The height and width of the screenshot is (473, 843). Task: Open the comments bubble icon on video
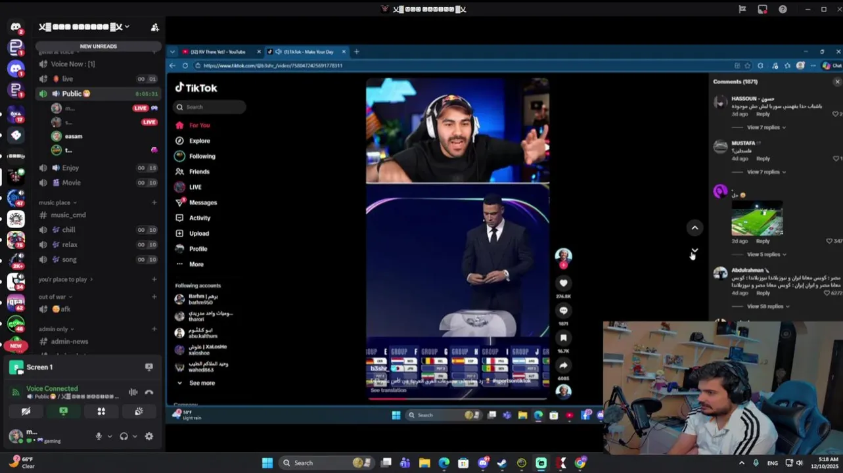pos(563,311)
